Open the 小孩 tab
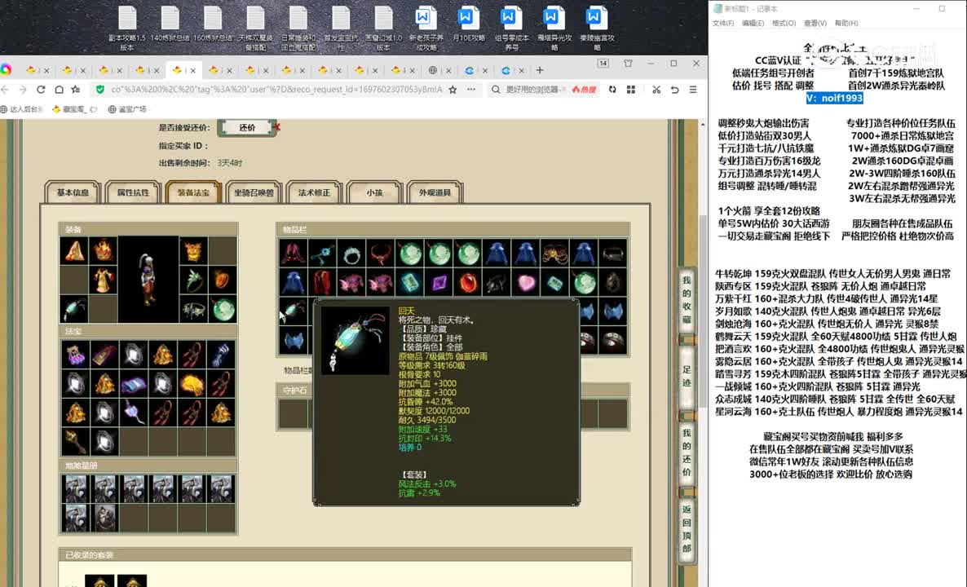This screenshot has height=587, width=967. click(x=374, y=192)
